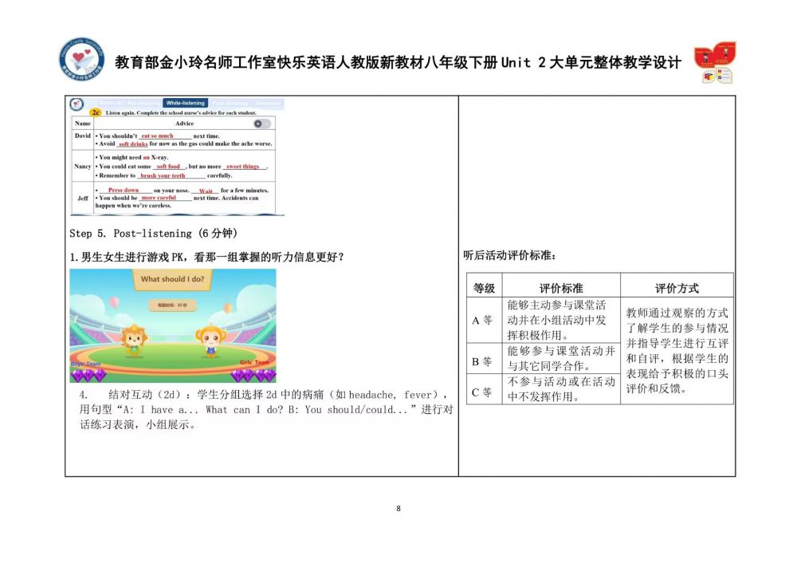Image resolution: width=797 pixels, height=571 pixels.
Task: Click the yellow 2c exercise badge
Action: (95, 113)
